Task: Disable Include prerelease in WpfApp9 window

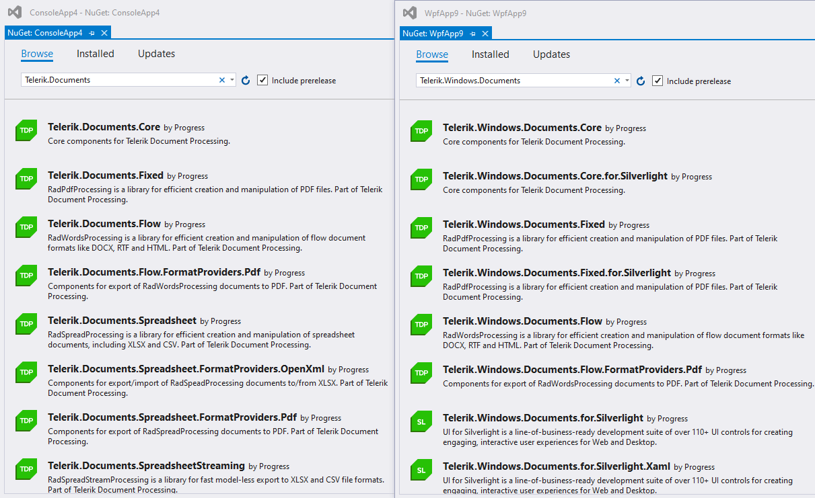Action: coord(657,81)
